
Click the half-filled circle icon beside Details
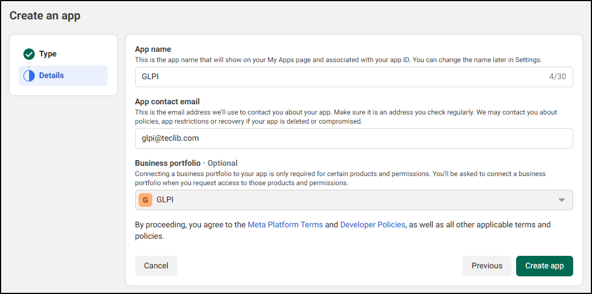[x=29, y=76]
